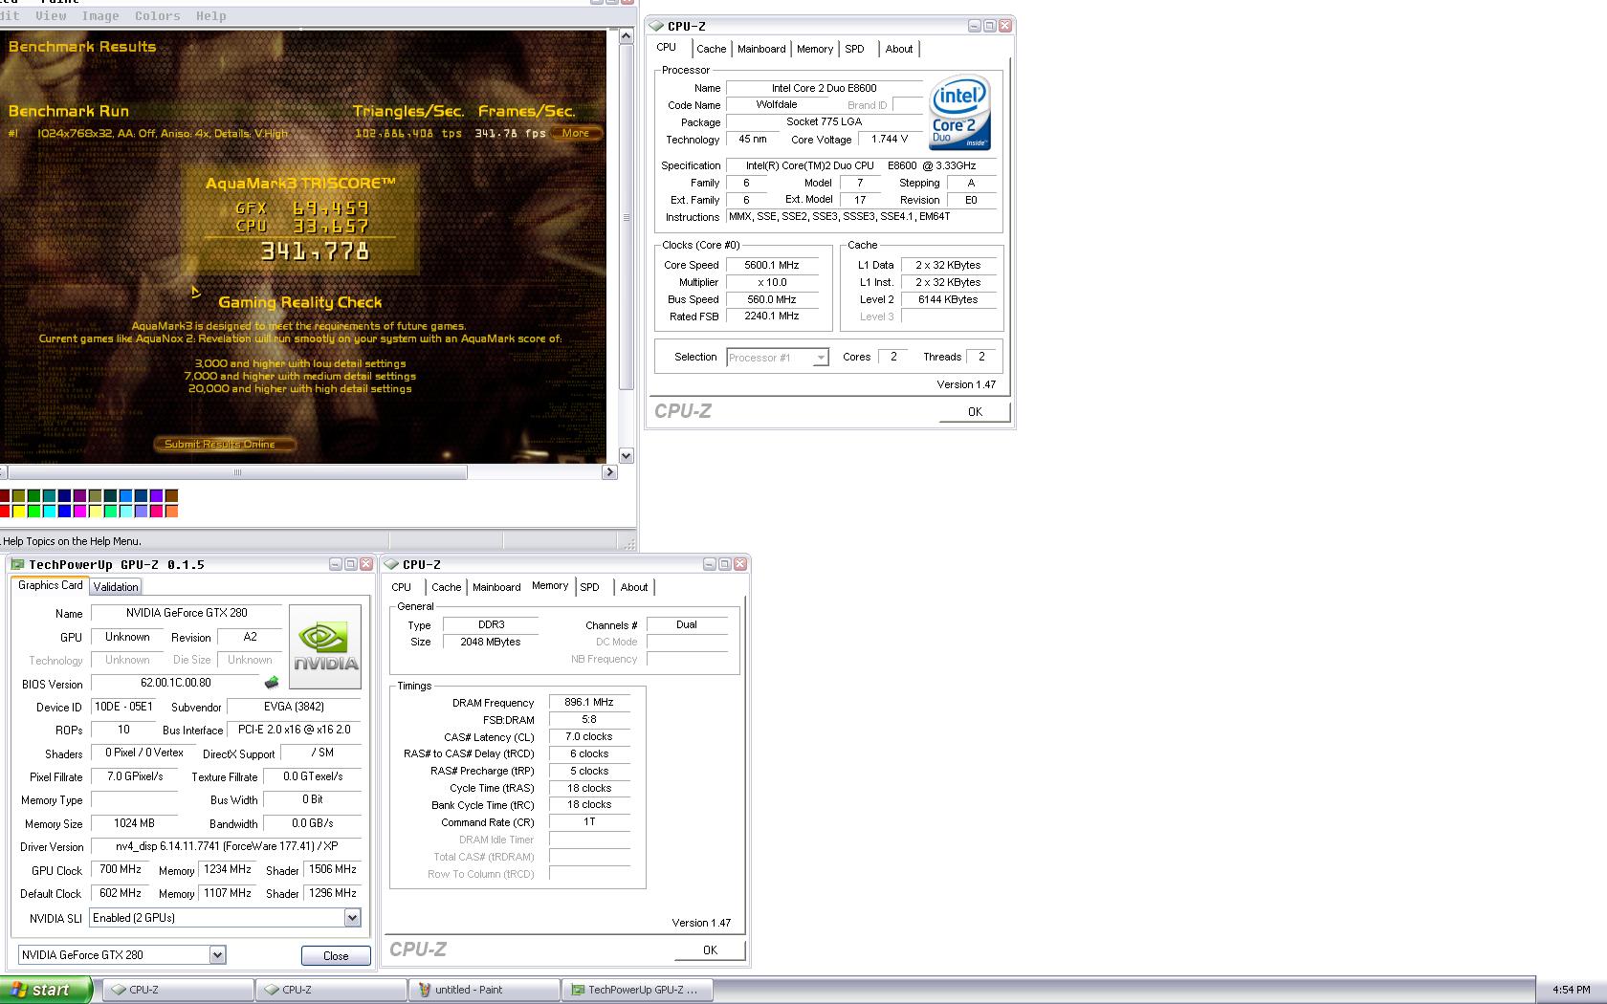Click the AquaMark3 total score 341,778

tap(315, 251)
